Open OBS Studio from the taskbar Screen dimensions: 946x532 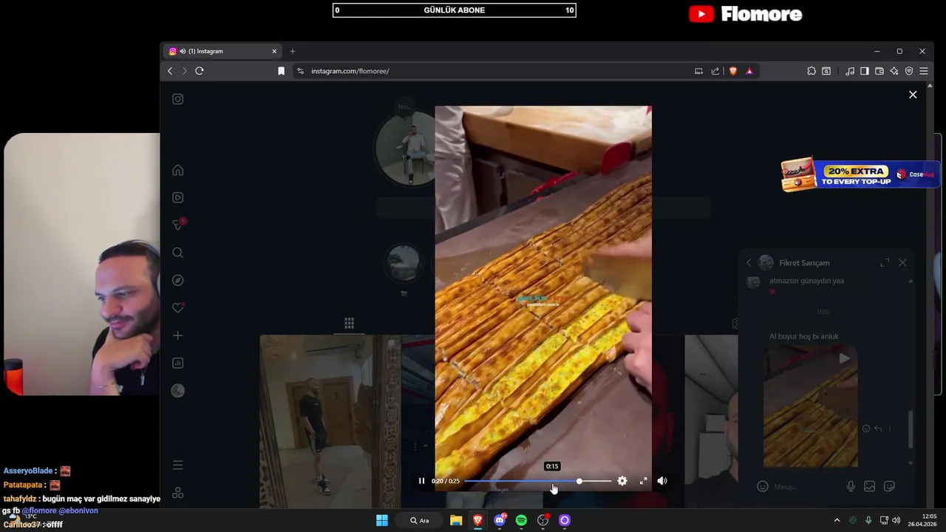click(x=543, y=520)
